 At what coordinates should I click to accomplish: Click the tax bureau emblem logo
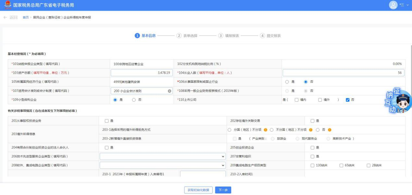(x=5, y=5)
